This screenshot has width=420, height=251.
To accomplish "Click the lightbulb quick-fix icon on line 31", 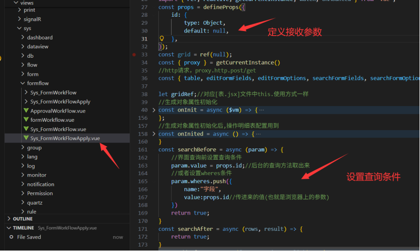I will coord(162,38).
